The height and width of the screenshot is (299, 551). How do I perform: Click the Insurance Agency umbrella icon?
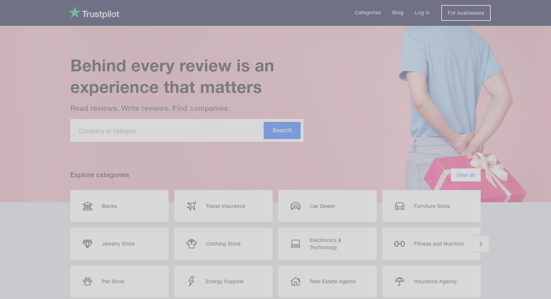(400, 281)
